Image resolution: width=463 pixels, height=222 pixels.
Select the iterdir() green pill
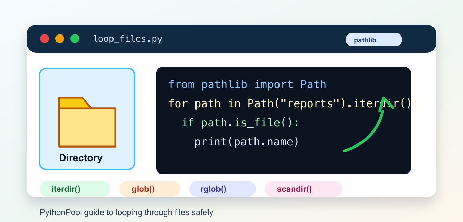[x=75, y=189]
